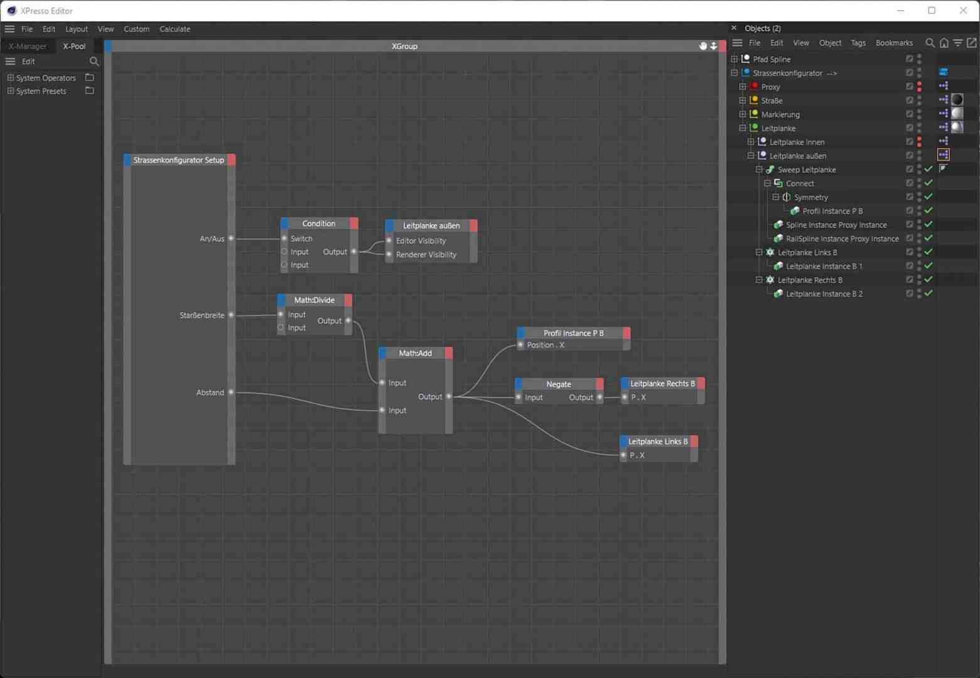Click System Presets in the X-Pool list

[41, 90]
